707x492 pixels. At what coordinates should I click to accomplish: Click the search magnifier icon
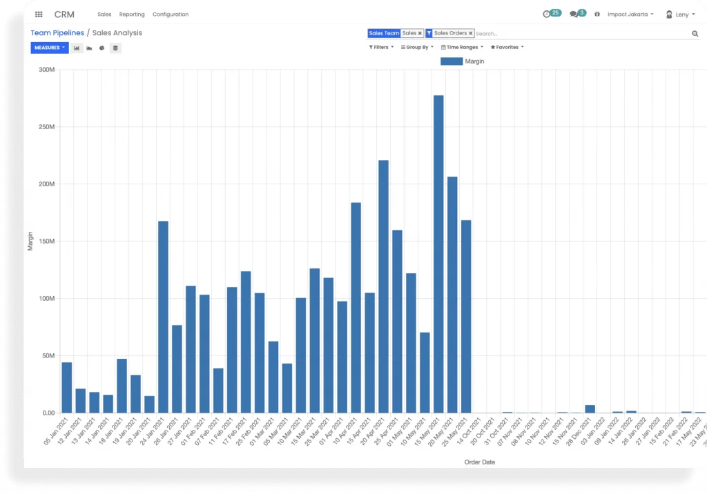click(x=695, y=34)
